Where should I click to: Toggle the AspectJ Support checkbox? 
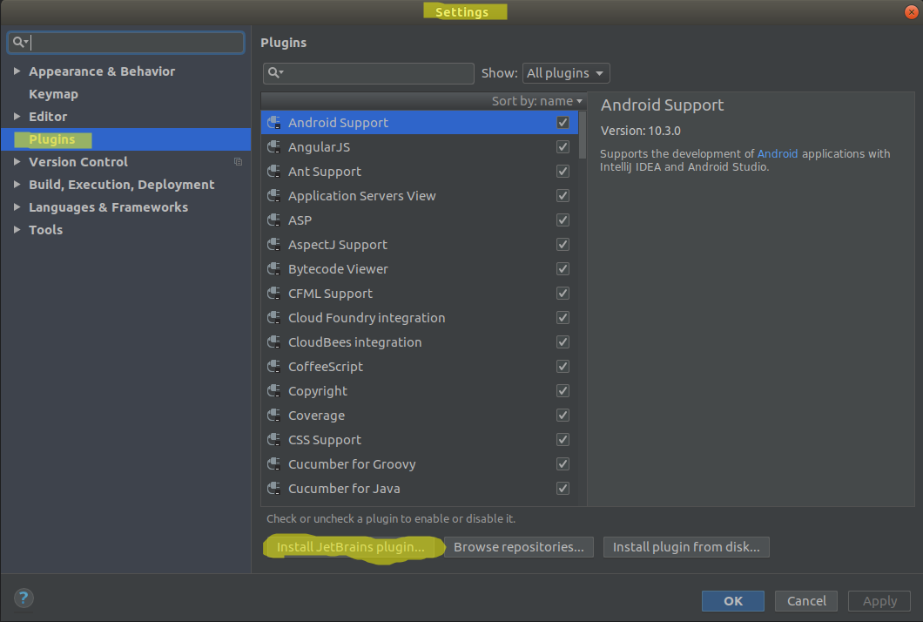tap(563, 245)
